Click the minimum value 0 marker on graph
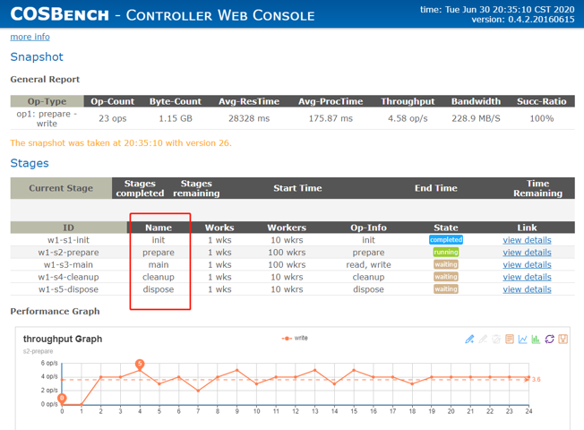Screen dimensions: 584x430 pyautogui.click(x=62, y=399)
